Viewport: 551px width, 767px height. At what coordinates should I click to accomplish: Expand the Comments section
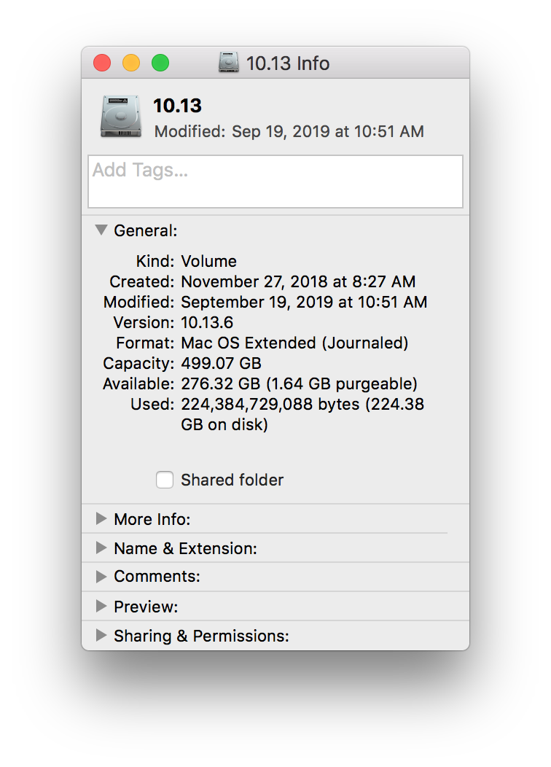tap(101, 577)
